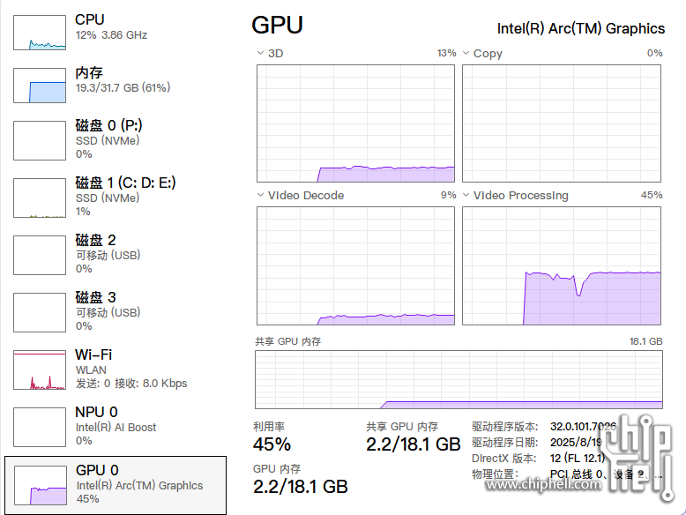The image size is (686, 515).
Task: Select the Intel(R) AI Boost entry
Action: pos(116,427)
